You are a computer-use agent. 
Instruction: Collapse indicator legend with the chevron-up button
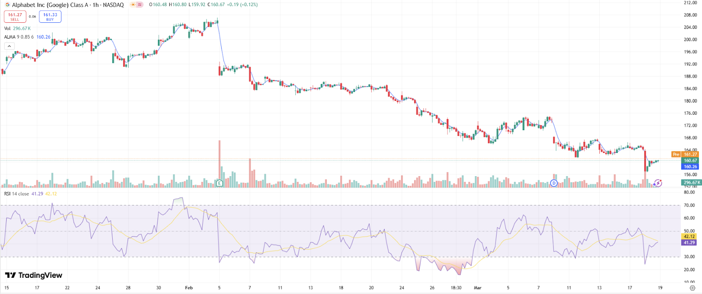pyautogui.click(x=9, y=46)
